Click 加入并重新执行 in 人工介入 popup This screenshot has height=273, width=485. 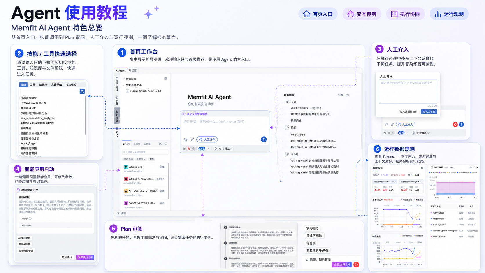408,112
